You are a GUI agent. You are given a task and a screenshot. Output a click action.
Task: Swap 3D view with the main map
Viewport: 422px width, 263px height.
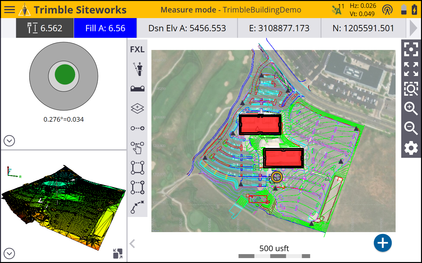pos(117,253)
